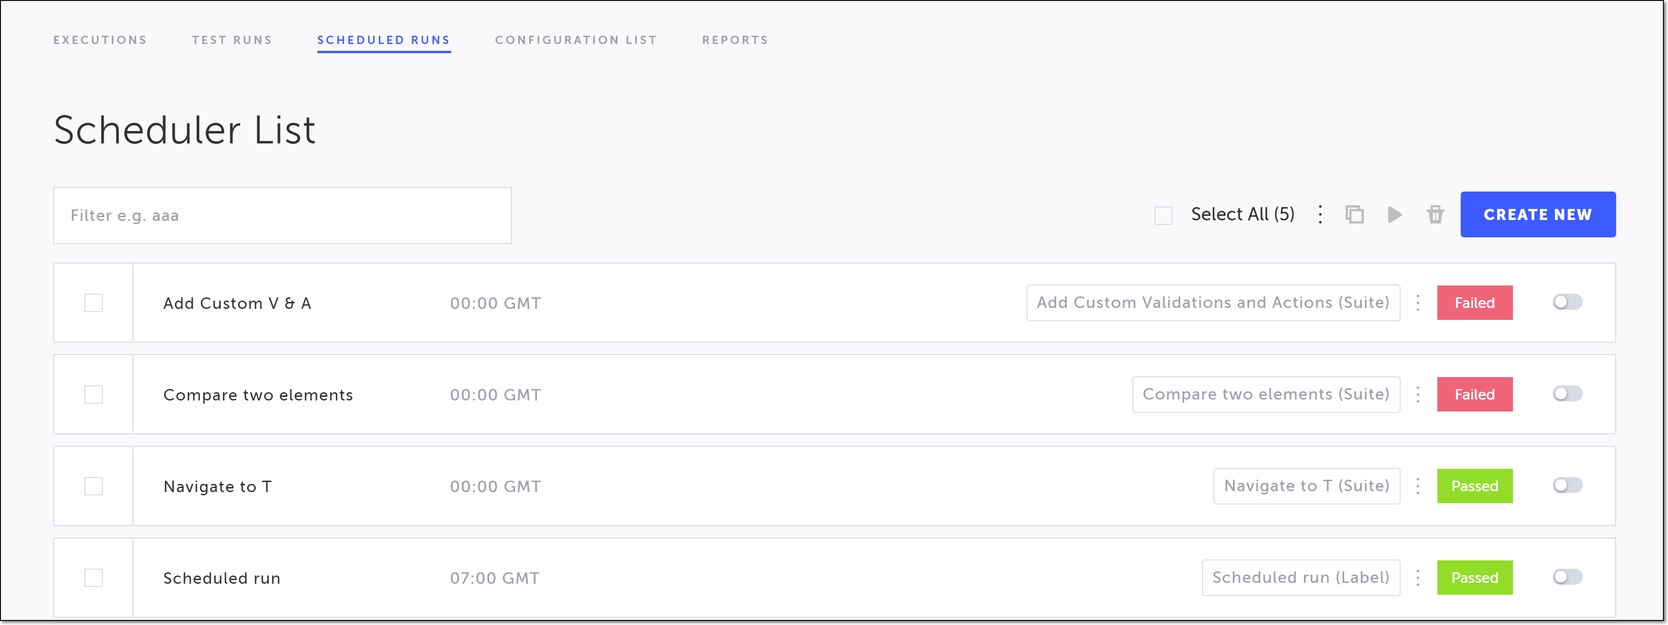Enable the toggle for Compare two elements
Screen dimensions: 1668x625
[x=1567, y=394]
